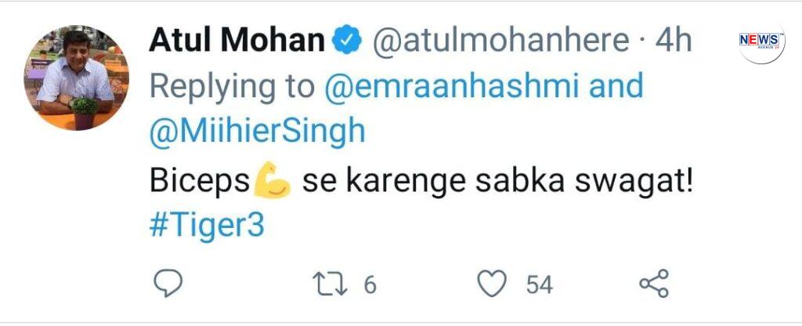Click the flexed biceps emoji
802x326 pixels.
[272, 183]
